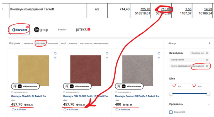This screenshot has width=214, height=117.
Task: Remove комерційний application filter chip
Action: click(x=207, y=66)
